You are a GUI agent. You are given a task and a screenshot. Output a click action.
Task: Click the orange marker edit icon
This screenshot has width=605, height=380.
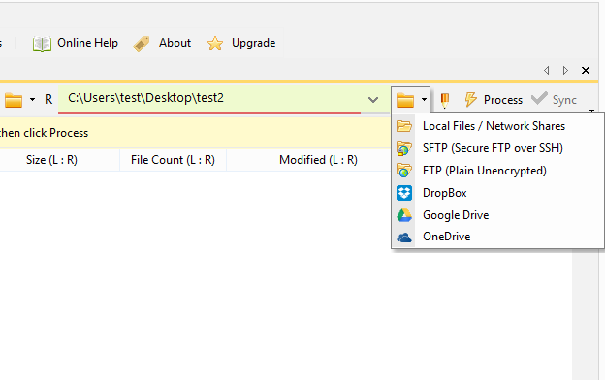tap(444, 100)
